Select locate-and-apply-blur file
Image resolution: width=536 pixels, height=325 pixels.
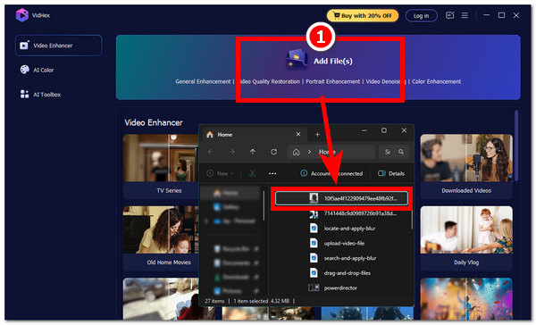click(x=341, y=229)
